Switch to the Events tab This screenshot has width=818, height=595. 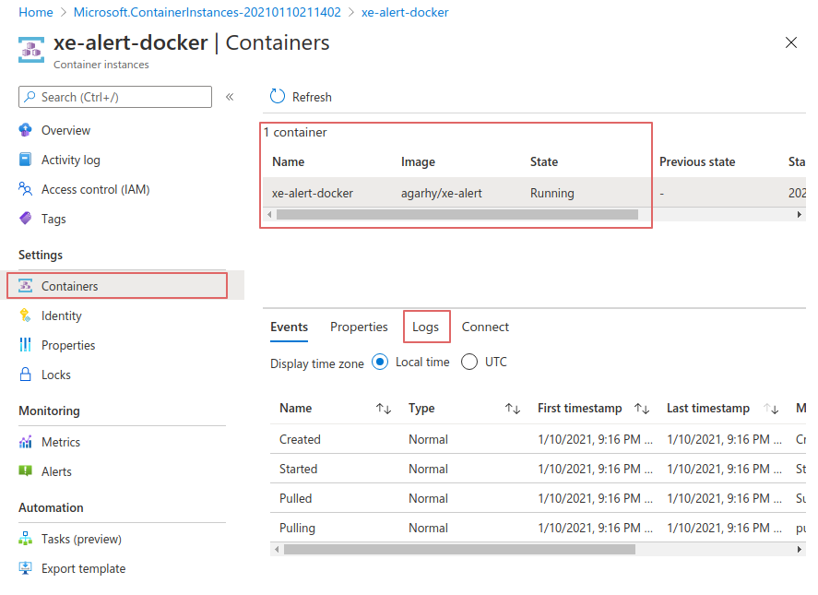(289, 327)
